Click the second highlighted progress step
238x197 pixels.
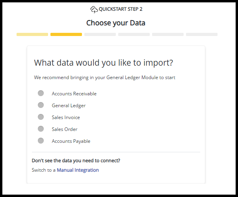(66, 34)
